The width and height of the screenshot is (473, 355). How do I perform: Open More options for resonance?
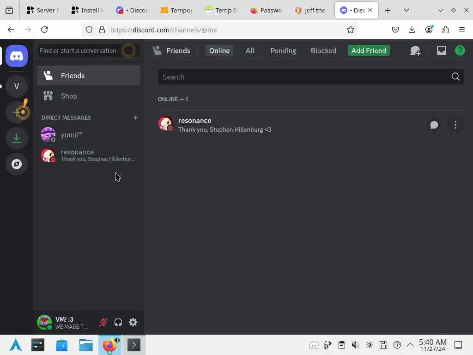pyautogui.click(x=455, y=125)
